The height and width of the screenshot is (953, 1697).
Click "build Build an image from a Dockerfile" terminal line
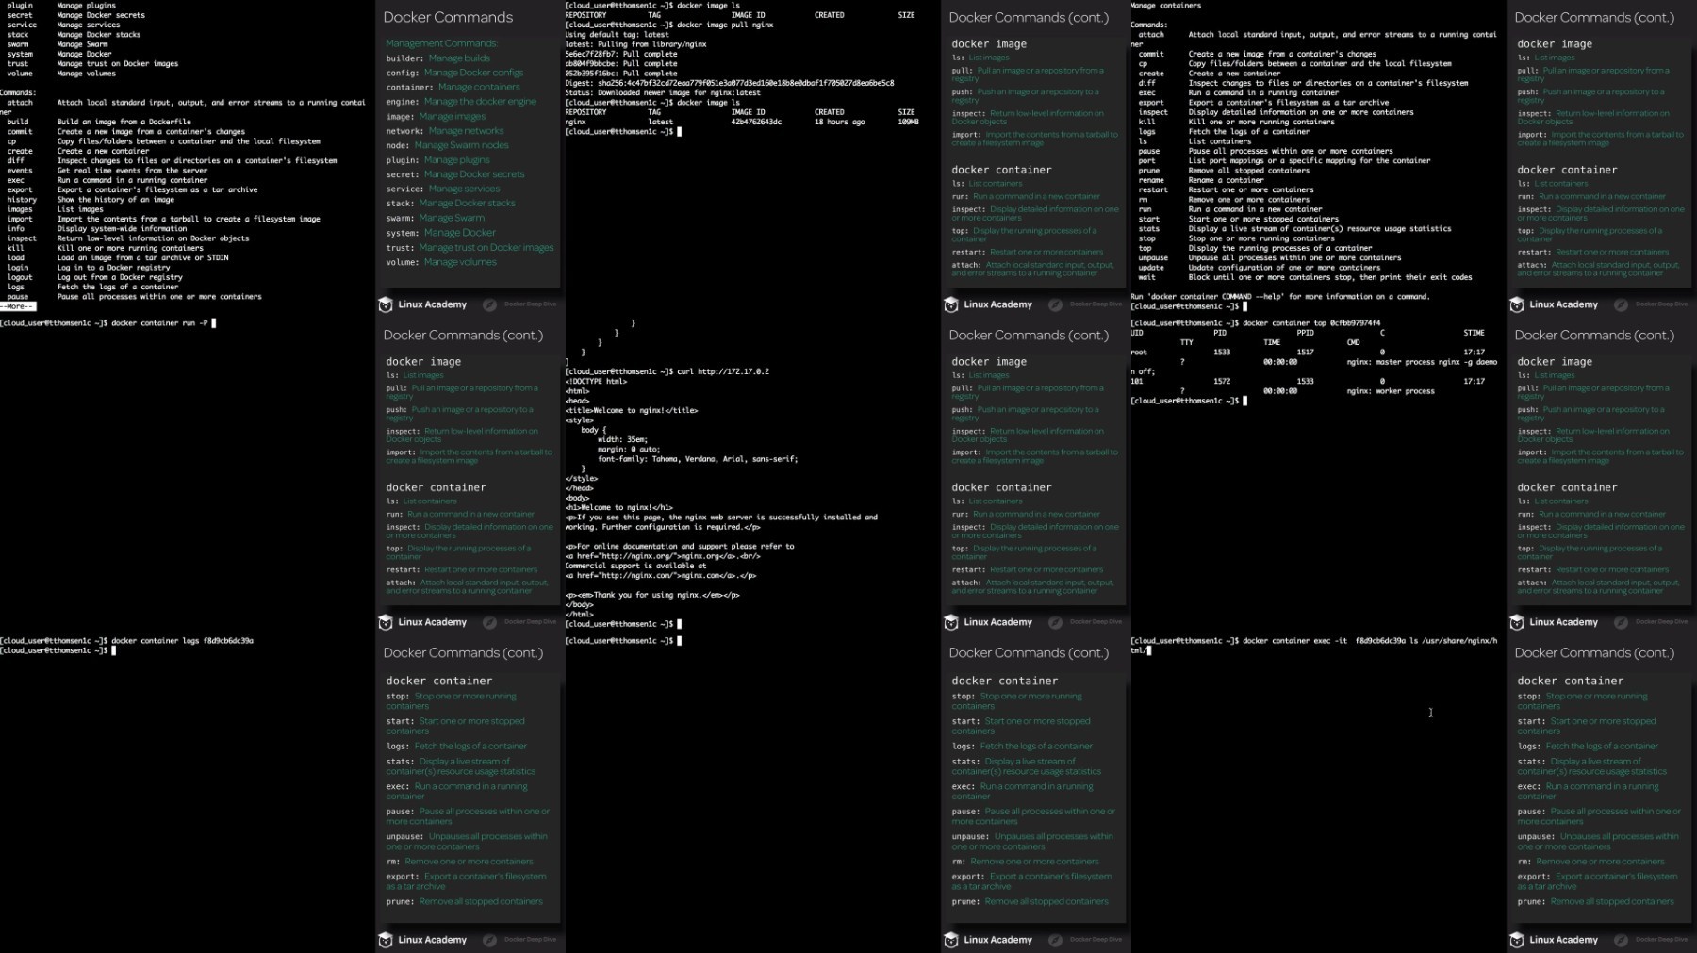tap(99, 122)
